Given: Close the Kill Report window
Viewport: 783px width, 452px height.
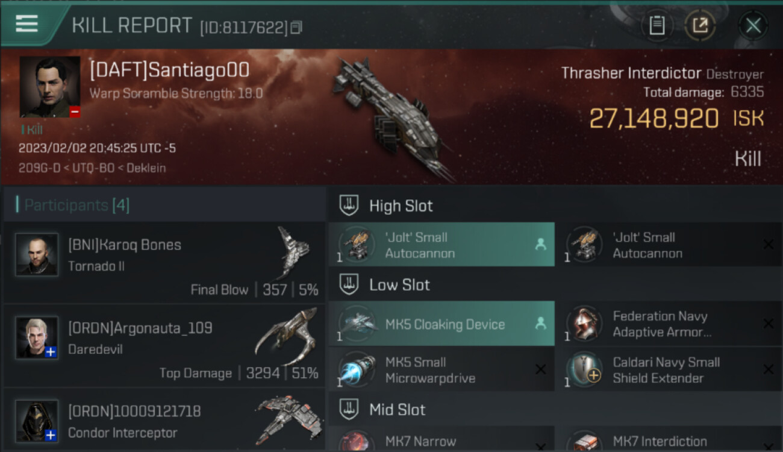Looking at the screenshot, I should click(x=753, y=25).
